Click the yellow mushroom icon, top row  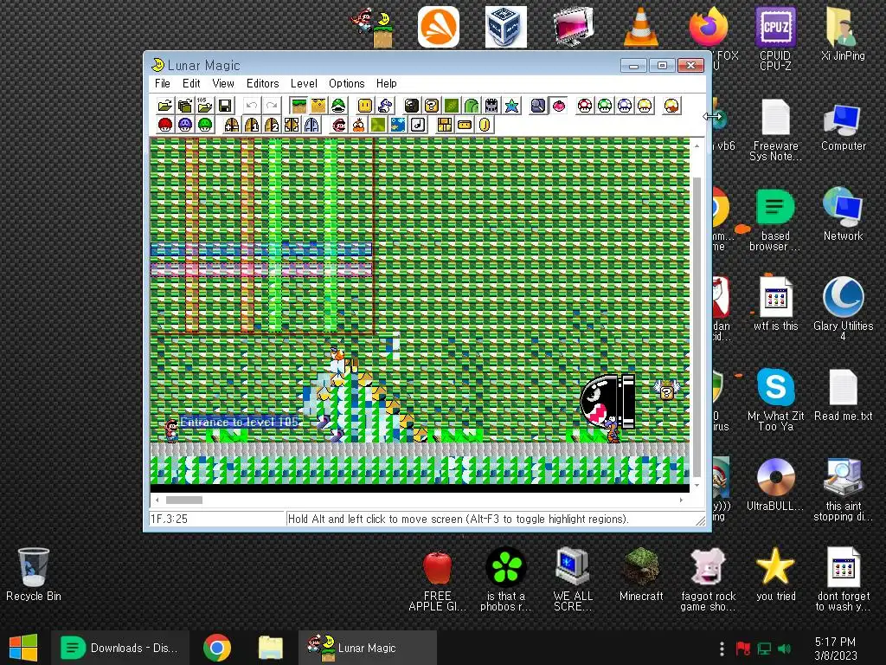tap(645, 106)
